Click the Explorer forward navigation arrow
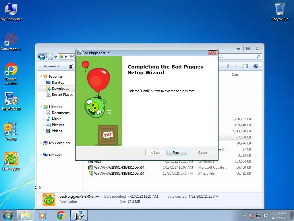The width and height of the screenshot is (294, 221). tap(50, 56)
